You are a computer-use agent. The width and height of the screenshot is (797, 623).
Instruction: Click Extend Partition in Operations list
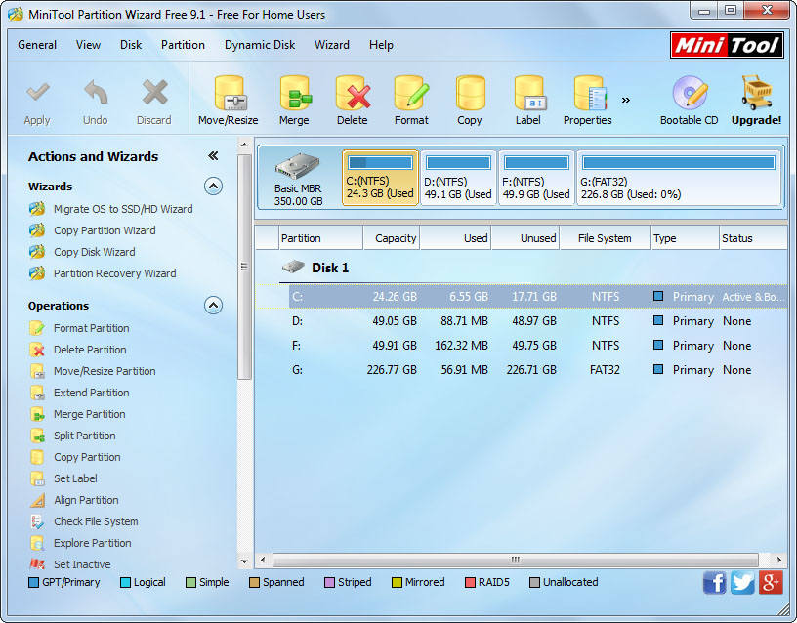(x=91, y=393)
